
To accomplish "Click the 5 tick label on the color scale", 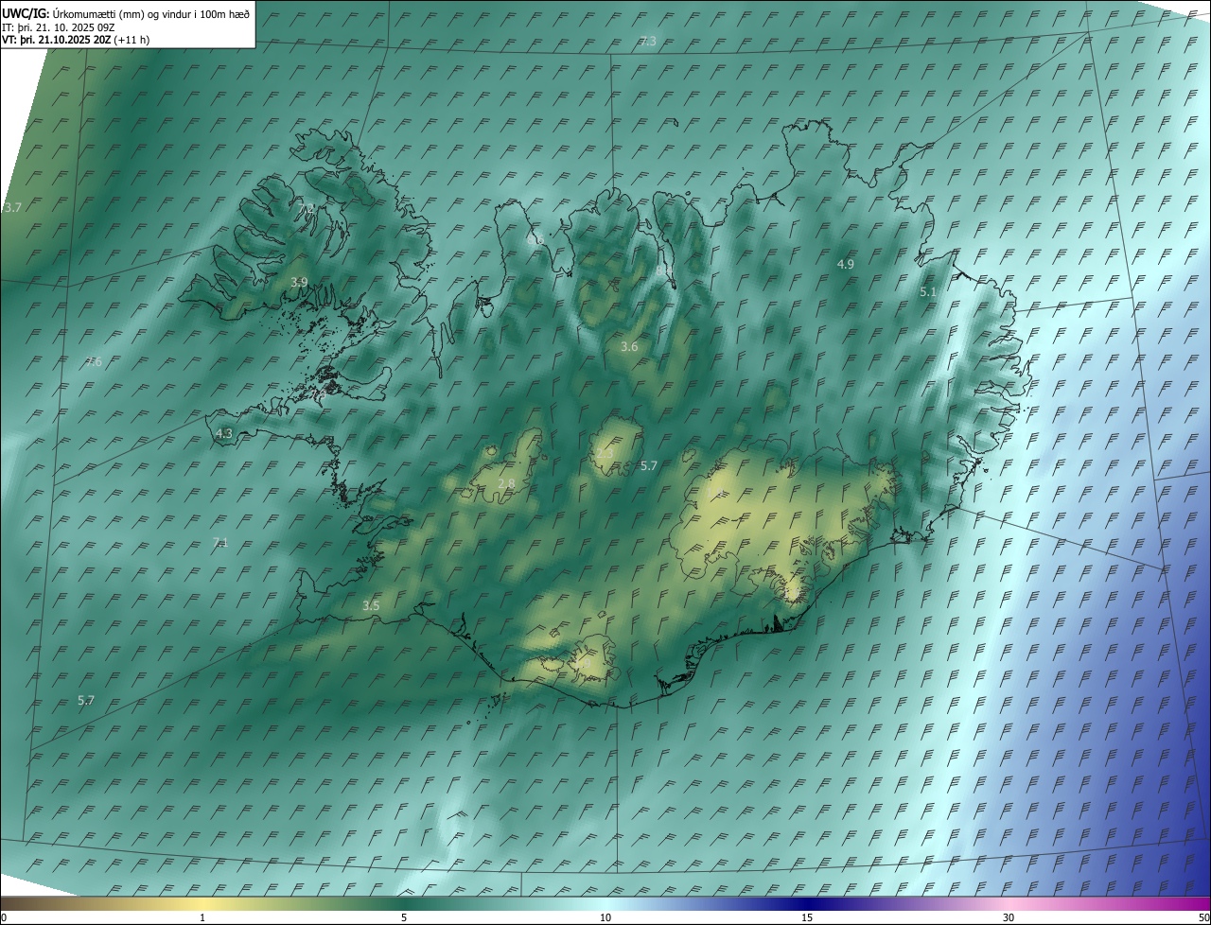I will pyautogui.click(x=404, y=918).
